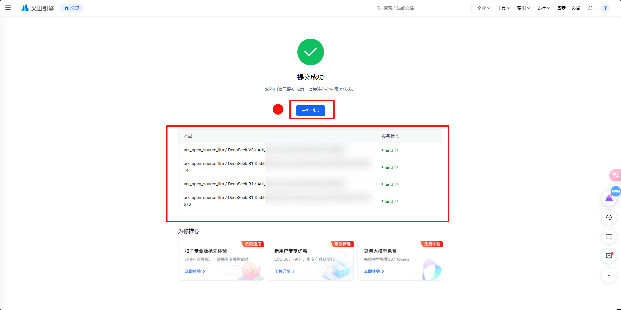Expand the 费用 dropdown menu
The image size is (621, 310).
coord(523,8)
